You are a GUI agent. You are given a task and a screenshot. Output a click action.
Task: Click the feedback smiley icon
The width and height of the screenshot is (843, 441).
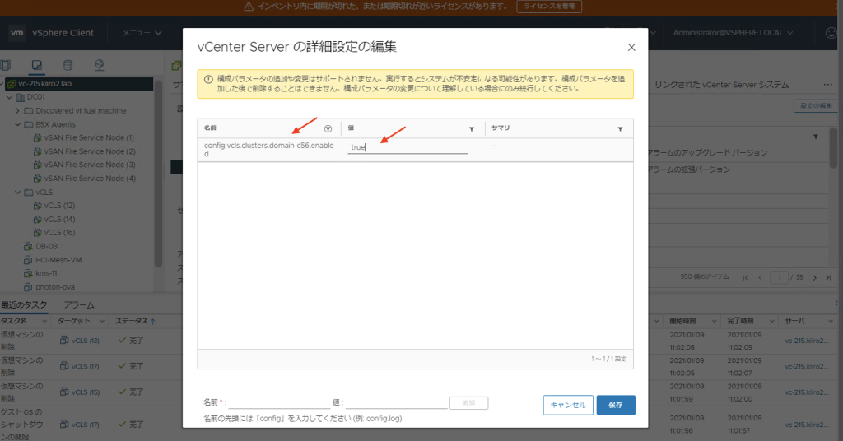click(x=831, y=33)
